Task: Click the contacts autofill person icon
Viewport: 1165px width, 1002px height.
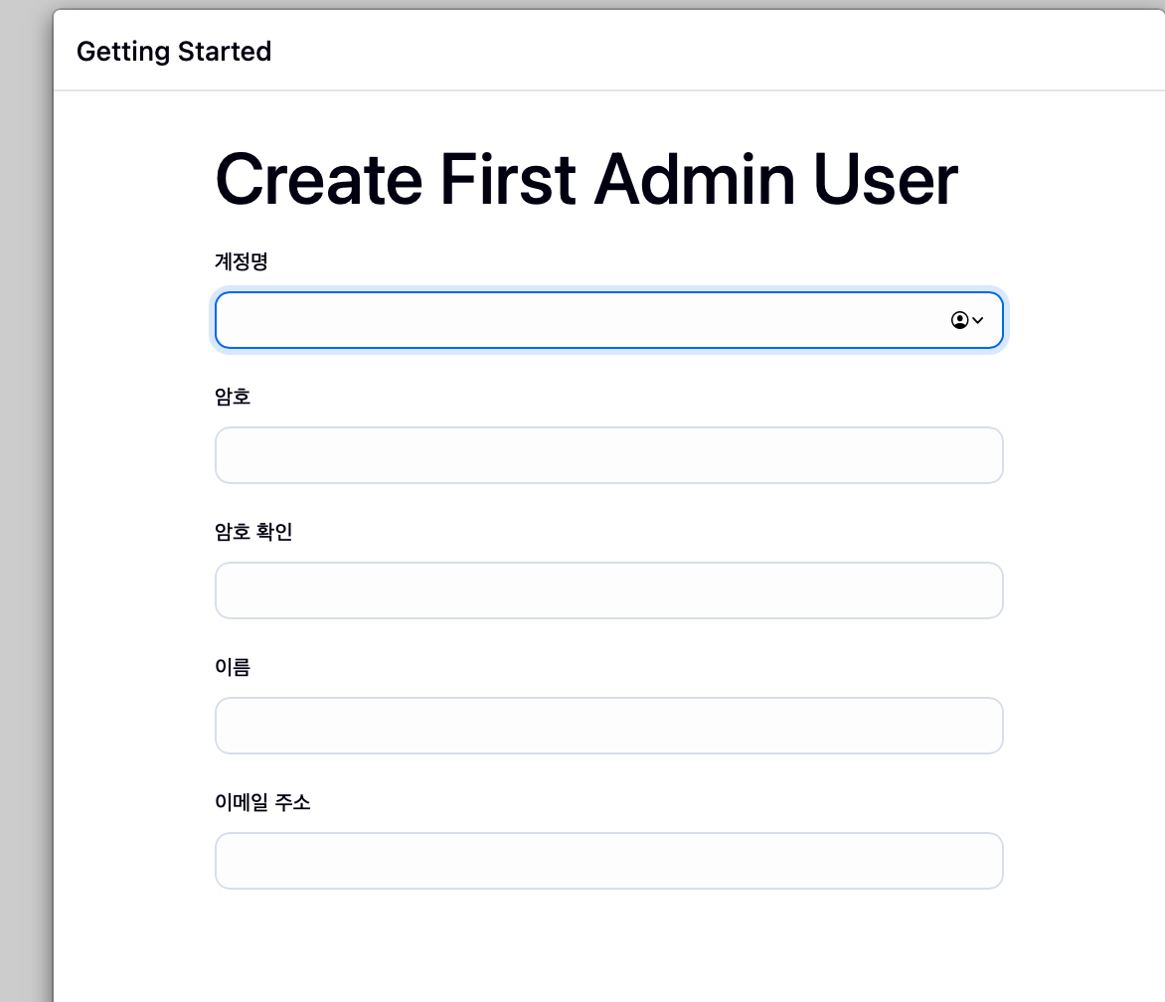Action: coord(959,320)
